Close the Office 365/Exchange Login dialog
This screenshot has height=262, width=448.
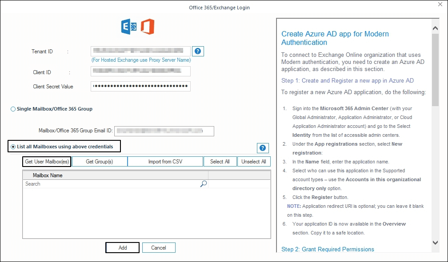440,4
